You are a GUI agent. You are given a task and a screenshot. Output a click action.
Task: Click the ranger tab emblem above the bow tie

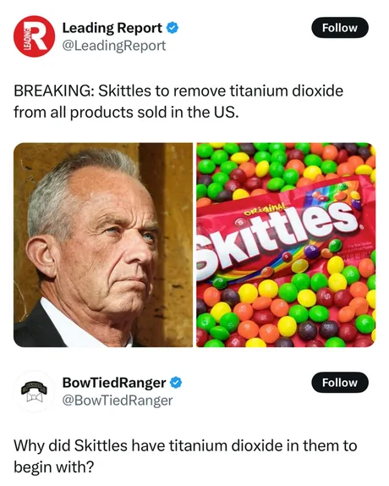click(34, 388)
